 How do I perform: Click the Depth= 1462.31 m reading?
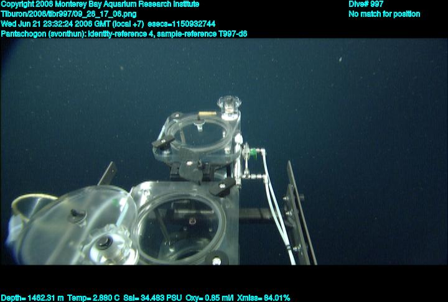pyautogui.click(x=32, y=298)
